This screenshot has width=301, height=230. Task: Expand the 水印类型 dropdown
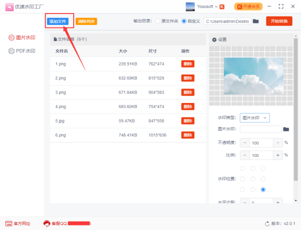click(x=255, y=117)
